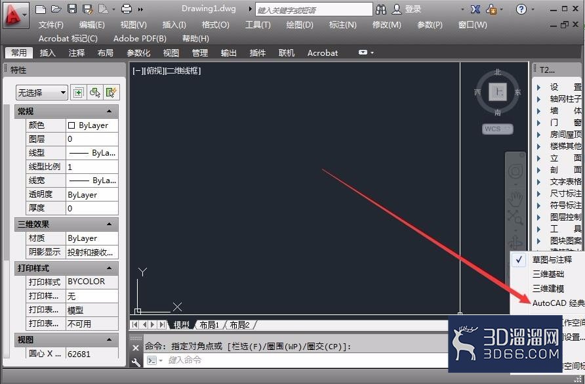The width and height of the screenshot is (585, 384).
Task: Open the Help question mark icon
Action: click(x=521, y=9)
